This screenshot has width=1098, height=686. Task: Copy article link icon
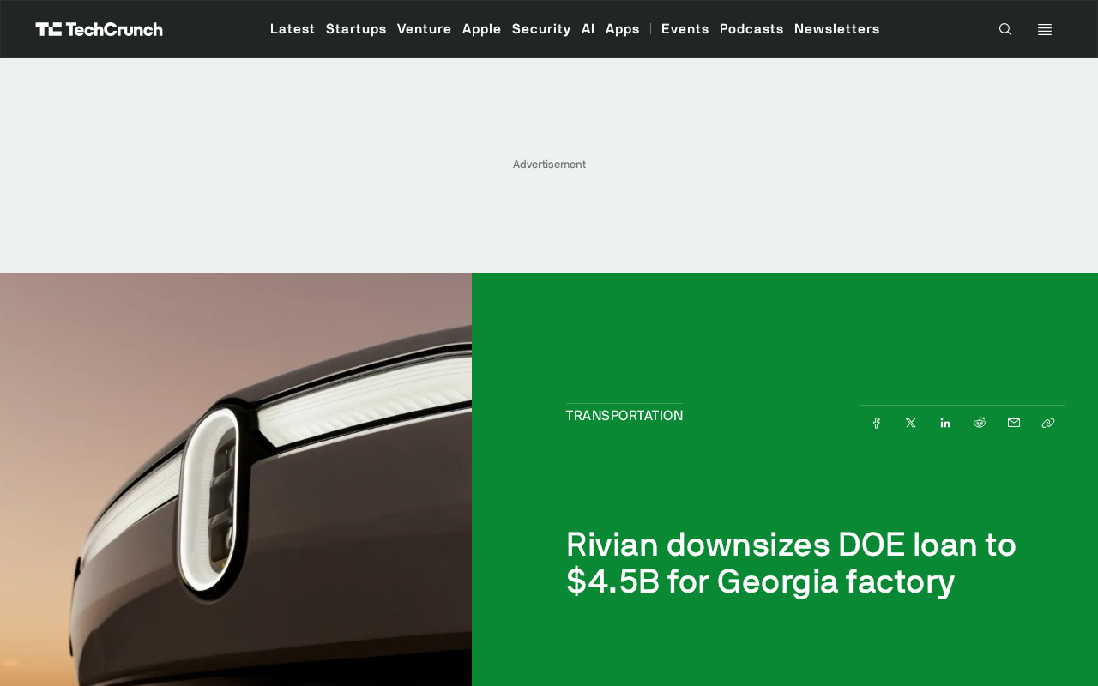tap(1048, 423)
